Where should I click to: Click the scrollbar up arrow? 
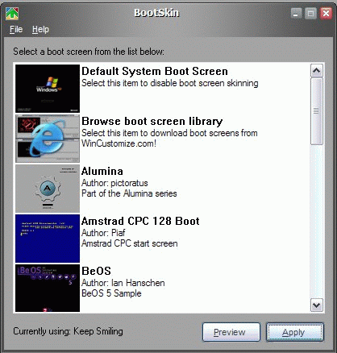click(x=317, y=71)
